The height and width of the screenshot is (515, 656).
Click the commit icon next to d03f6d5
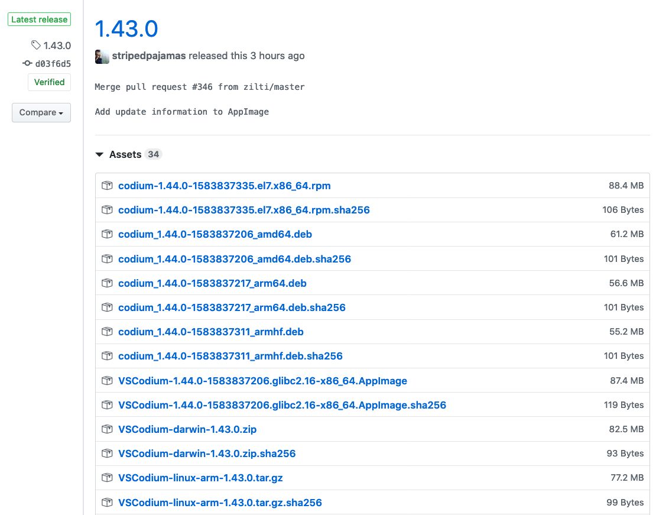(x=27, y=63)
